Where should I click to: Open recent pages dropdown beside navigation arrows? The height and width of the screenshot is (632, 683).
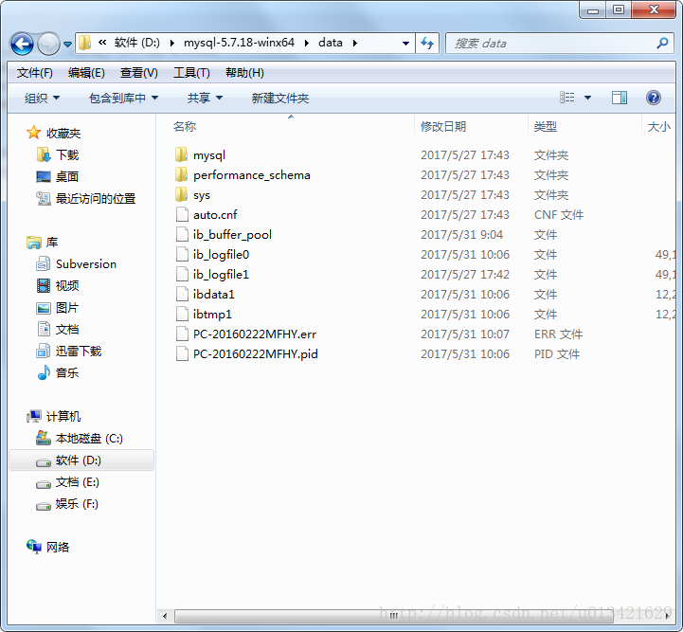[67, 44]
